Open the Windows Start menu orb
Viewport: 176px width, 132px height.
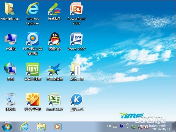click(7, 127)
